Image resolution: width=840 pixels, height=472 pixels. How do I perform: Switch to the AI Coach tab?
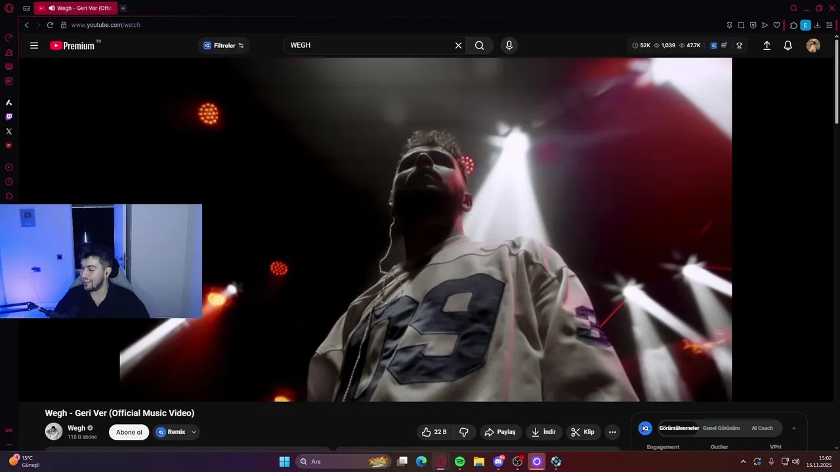762,428
